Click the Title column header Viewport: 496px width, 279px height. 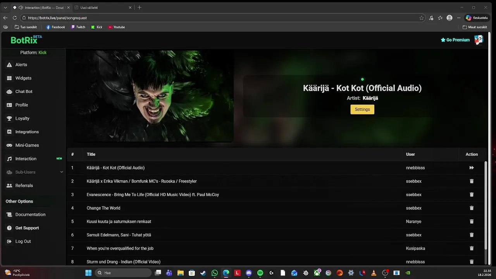click(x=91, y=154)
